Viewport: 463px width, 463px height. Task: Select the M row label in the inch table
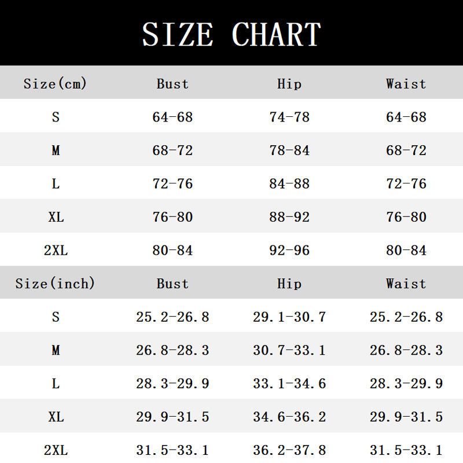tap(56, 350)
